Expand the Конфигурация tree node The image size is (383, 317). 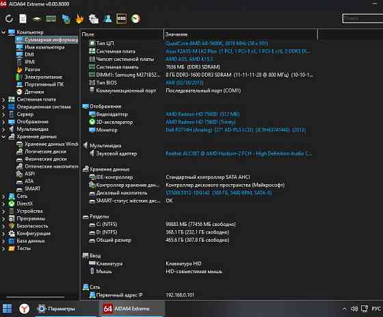[3, 233]
